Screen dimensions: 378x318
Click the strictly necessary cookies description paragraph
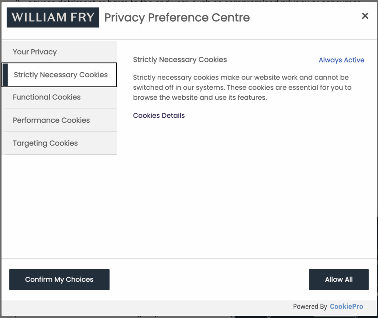[x=242, y=88]
